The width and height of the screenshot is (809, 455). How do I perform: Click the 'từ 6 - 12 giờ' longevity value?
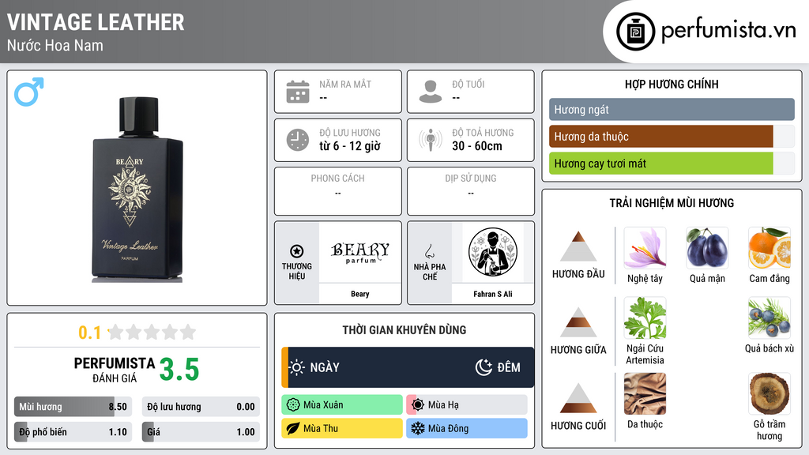(x=350, y=146)
